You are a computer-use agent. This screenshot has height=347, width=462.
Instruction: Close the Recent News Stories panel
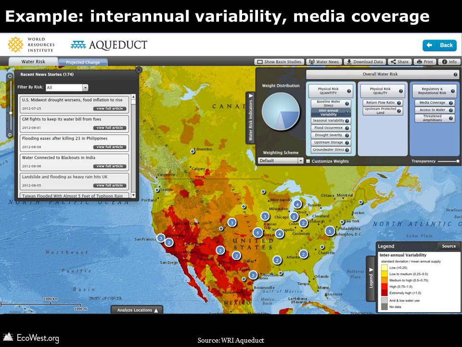point(139,69)
